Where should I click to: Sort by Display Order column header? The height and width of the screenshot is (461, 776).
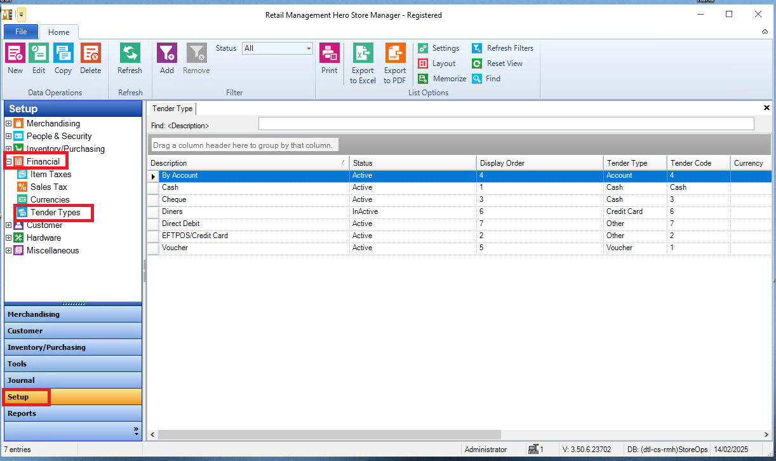(540, 163)
